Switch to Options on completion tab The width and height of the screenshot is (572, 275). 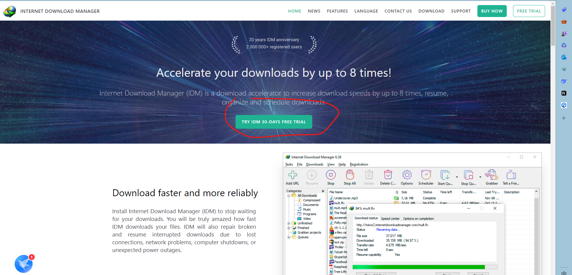(418, 219)
